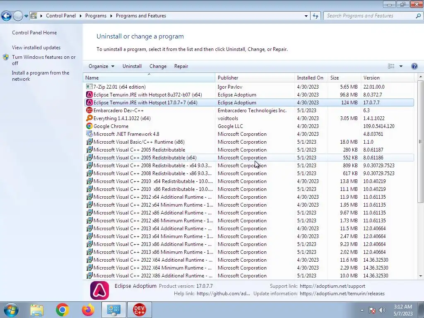Image resolution: width=424 pixels, height=318 pixels.
Task: Open the help button icon
Action: click(x=414, y=66)
